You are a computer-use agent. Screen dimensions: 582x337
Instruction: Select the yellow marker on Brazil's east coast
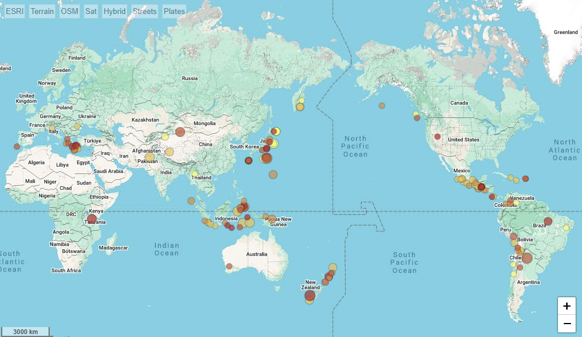click(566, 228)
